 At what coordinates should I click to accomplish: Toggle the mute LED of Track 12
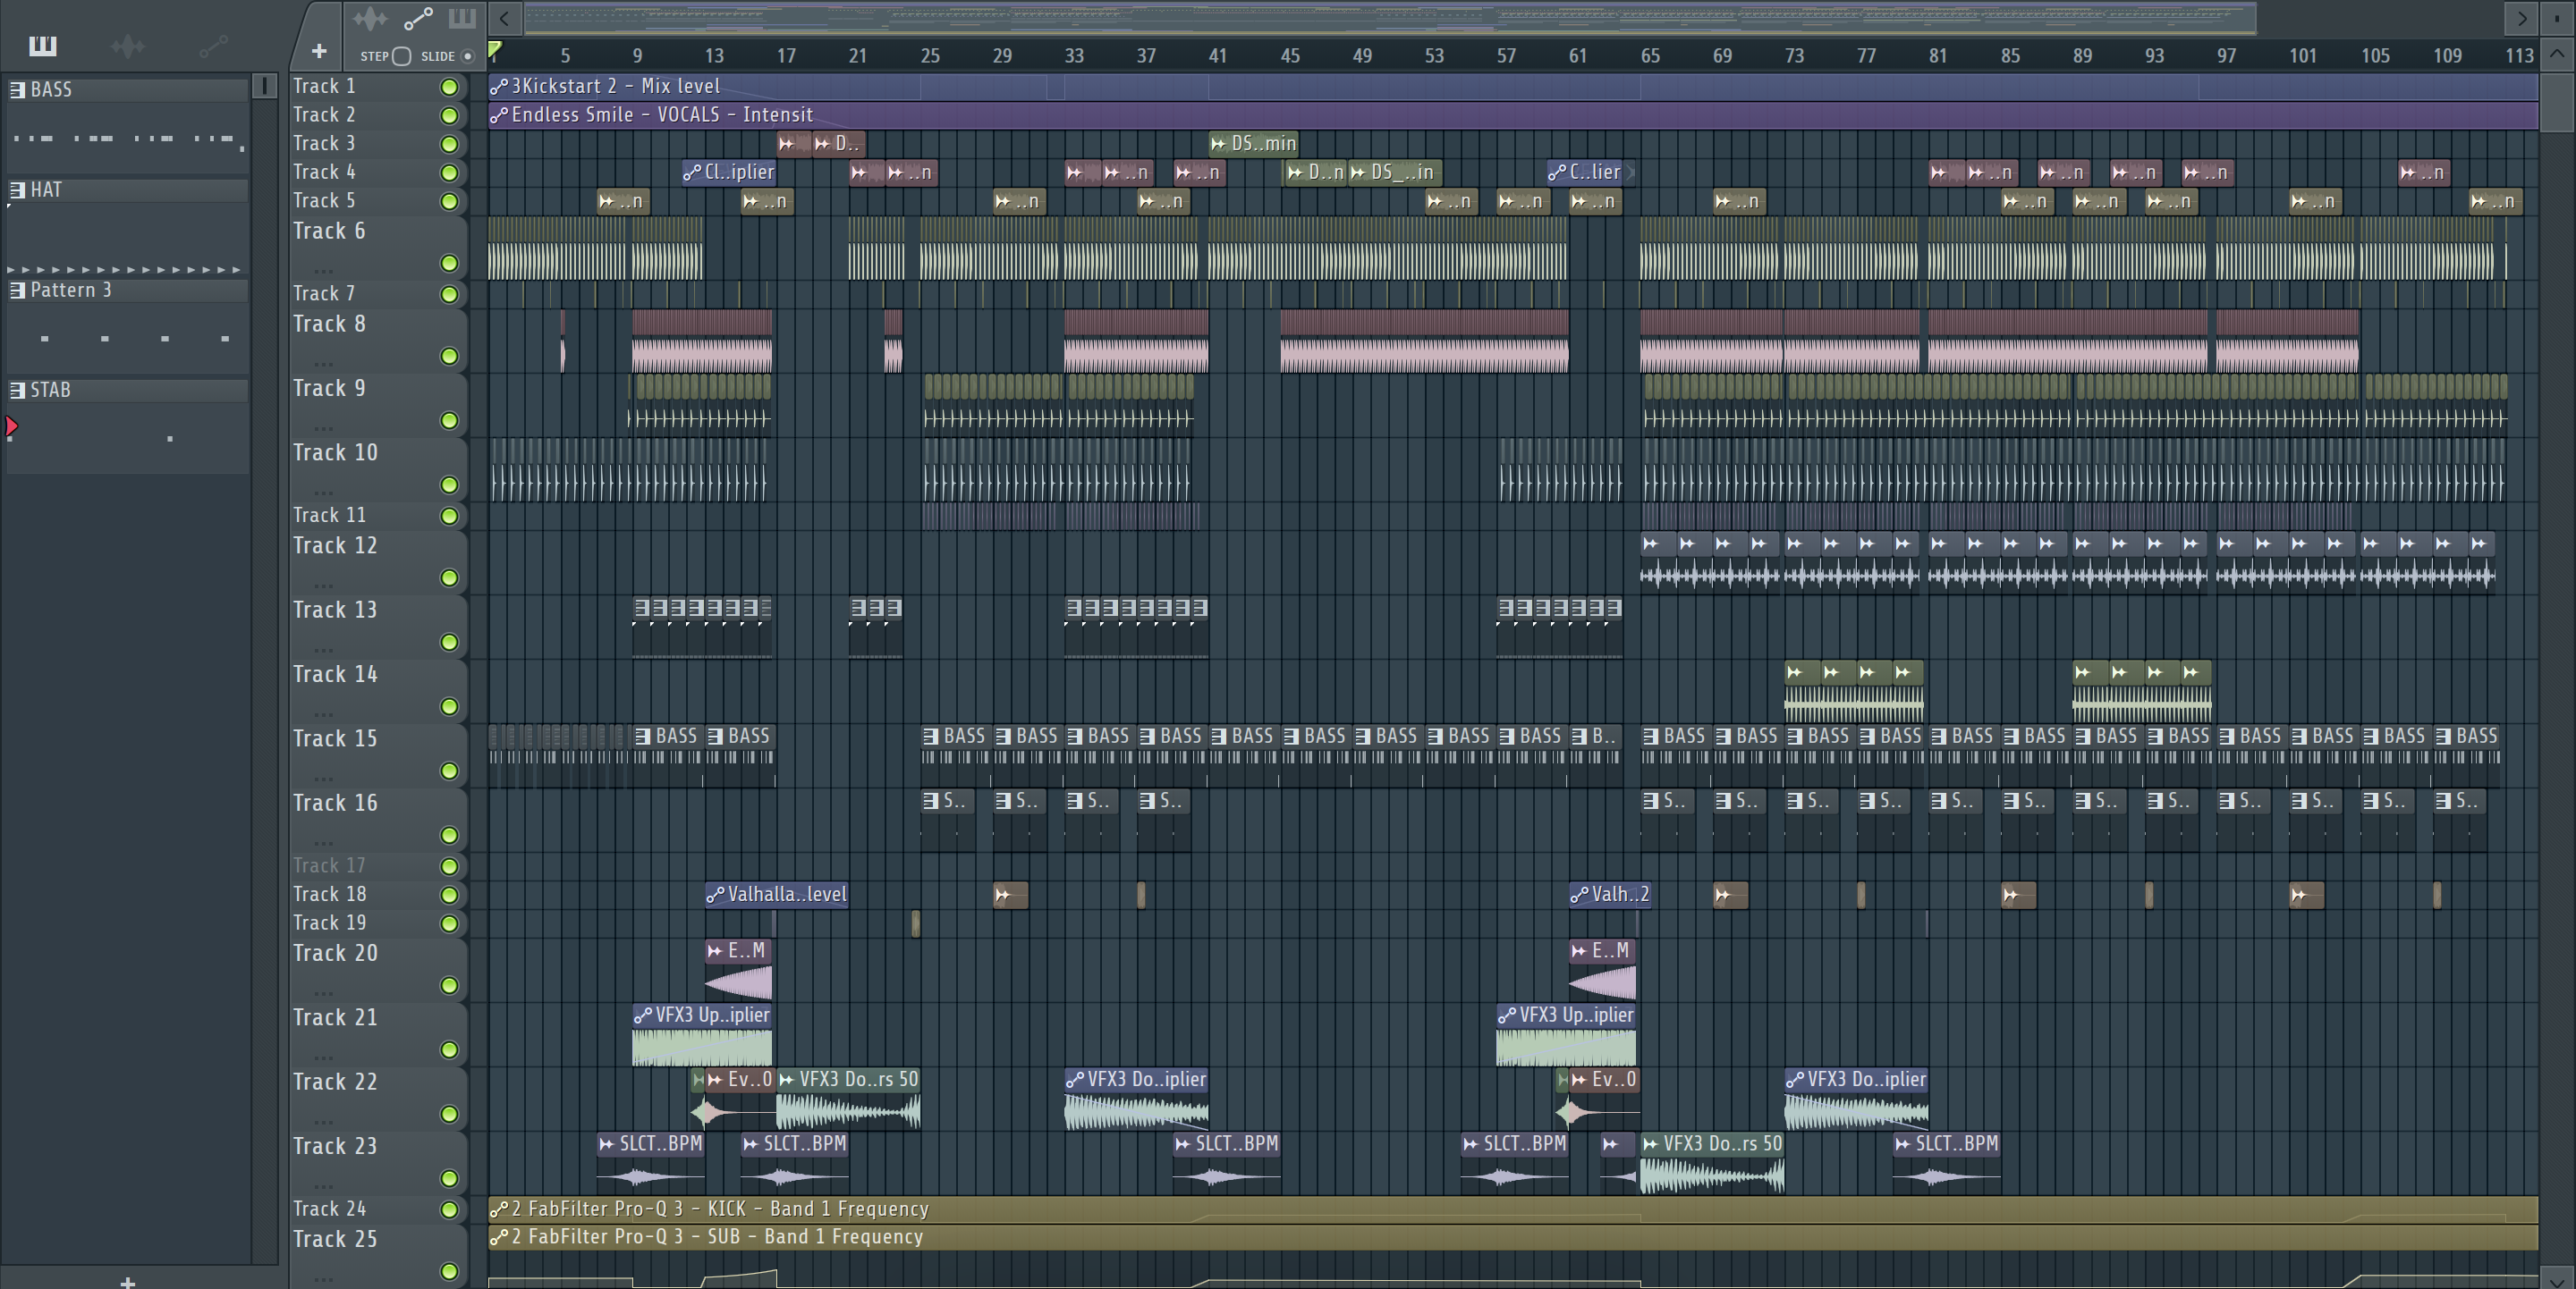click(450, 577)
